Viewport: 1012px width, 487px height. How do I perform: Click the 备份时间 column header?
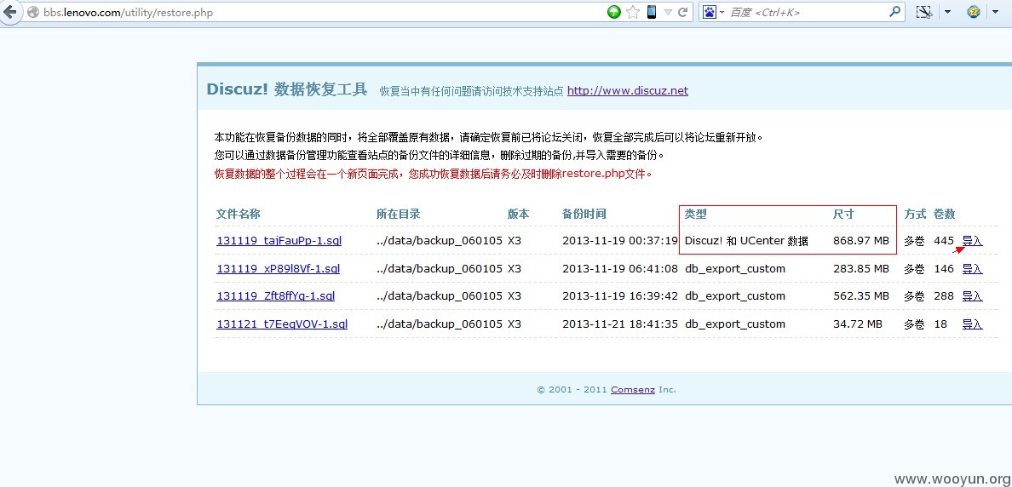point(584,214)
